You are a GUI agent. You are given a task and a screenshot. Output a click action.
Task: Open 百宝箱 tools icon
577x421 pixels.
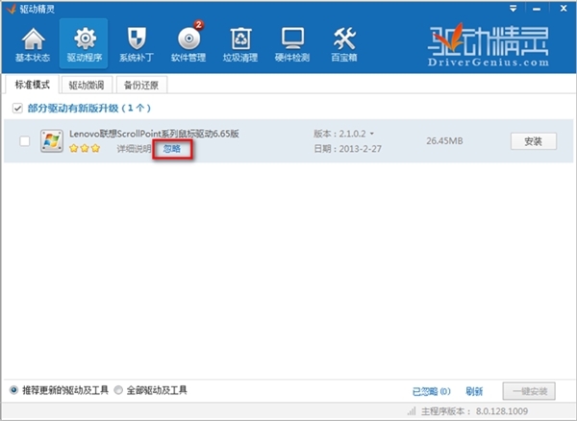pos(344,43)
